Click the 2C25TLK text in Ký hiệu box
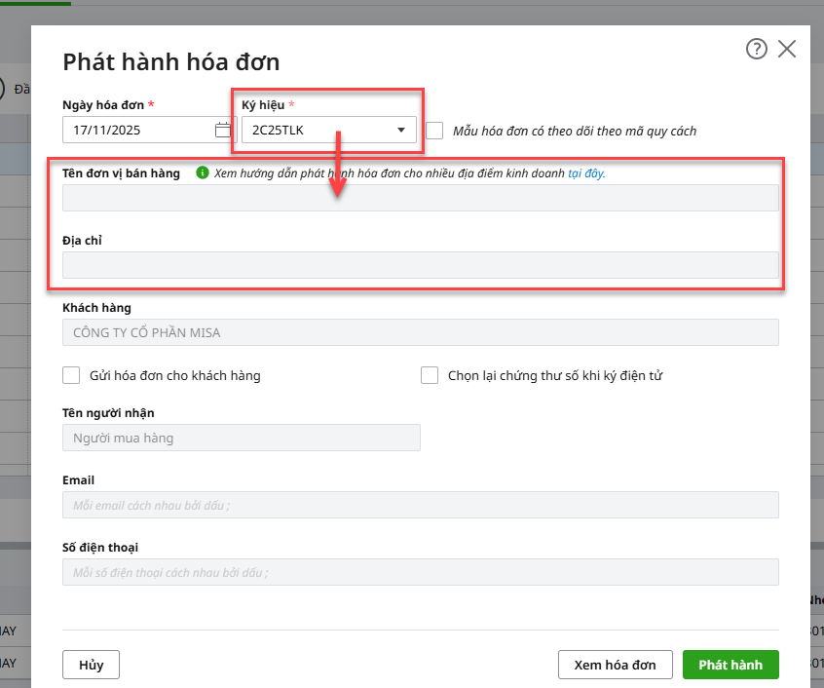The height and width of the screenshot is (688, 824). click(x=278, y=130)
